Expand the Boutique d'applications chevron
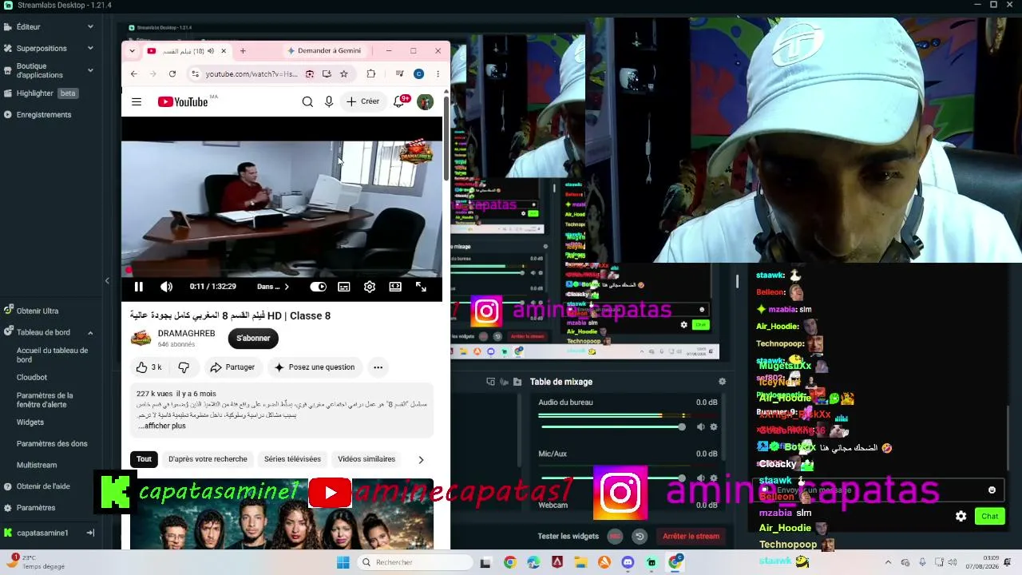The height and width of the screenshot is (575, 1022). [90, 70]
